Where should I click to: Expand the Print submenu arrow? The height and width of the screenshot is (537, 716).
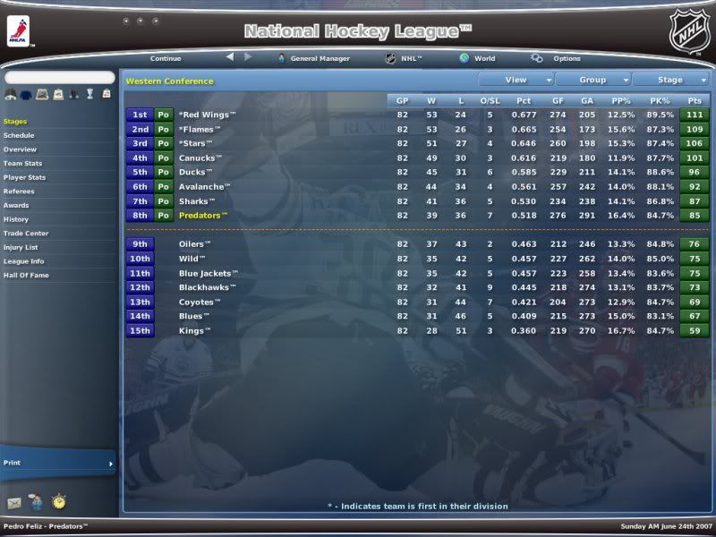pos(110,464)
